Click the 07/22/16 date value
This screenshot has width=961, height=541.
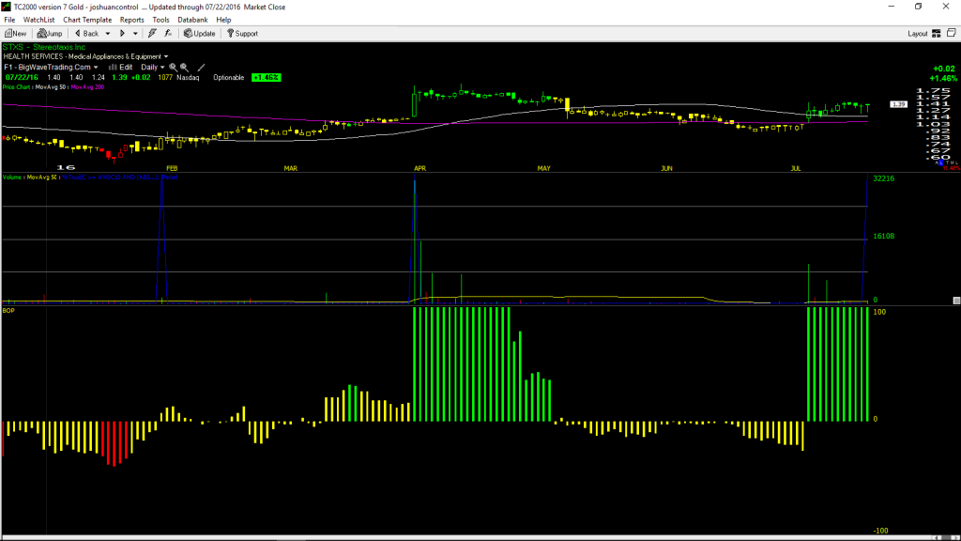point(23,78)
